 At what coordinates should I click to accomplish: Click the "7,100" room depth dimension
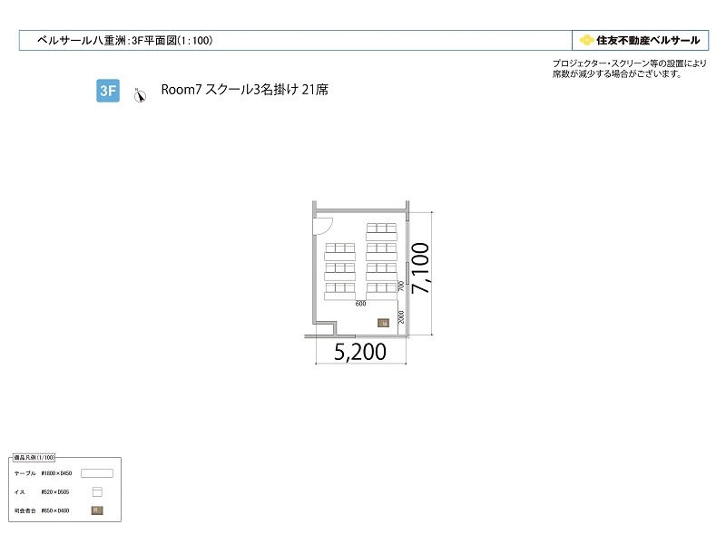420,268
